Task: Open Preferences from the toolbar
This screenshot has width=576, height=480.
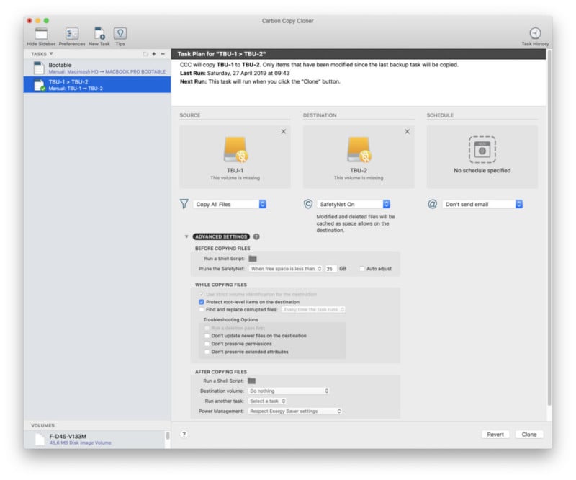Action: (x=72, y=34)
